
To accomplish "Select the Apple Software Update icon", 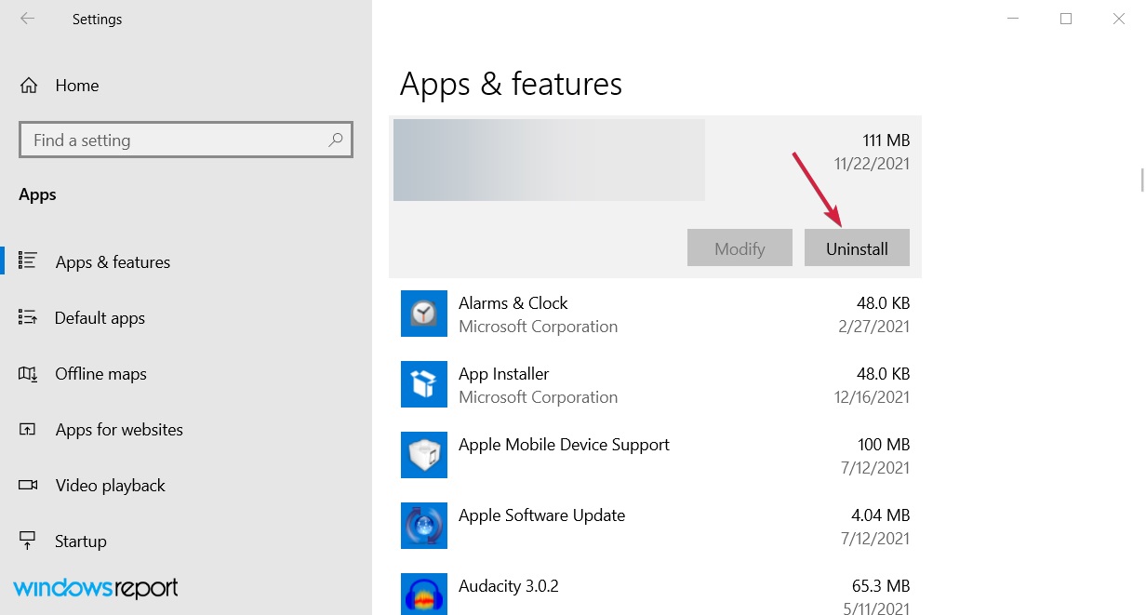I will [x=424, y=526].
